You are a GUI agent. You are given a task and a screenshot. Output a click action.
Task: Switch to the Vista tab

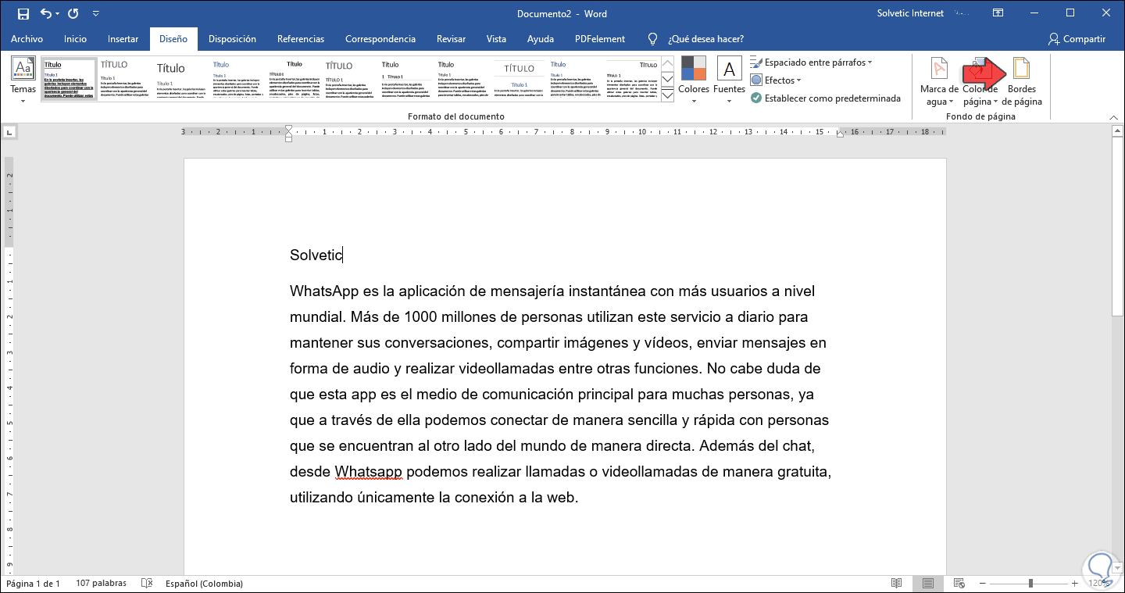click(496, 39)
